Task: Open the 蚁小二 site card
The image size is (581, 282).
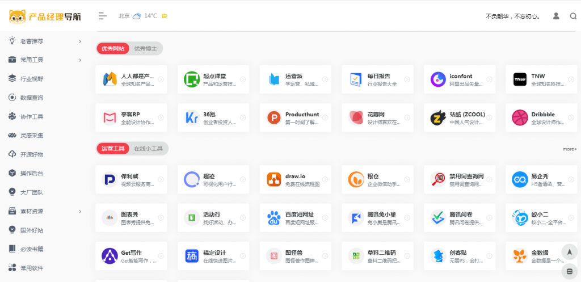Action: pyautogui.click(x=543, y=218)
